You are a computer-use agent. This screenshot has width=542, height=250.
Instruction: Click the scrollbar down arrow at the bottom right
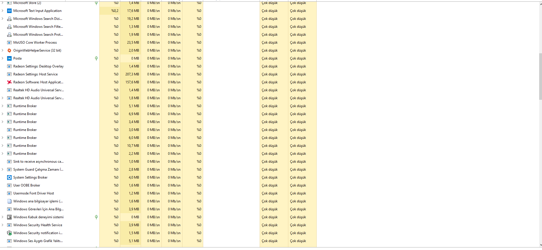pos(540,245)
